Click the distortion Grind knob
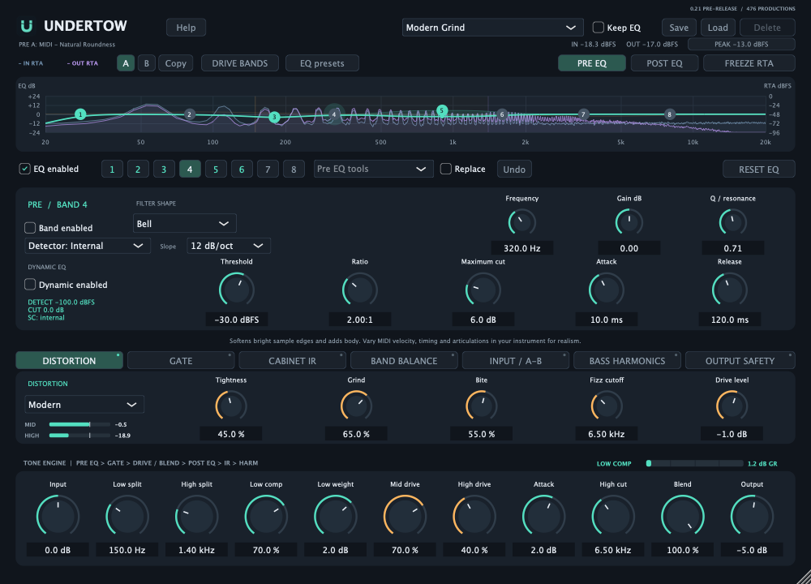 356,406
